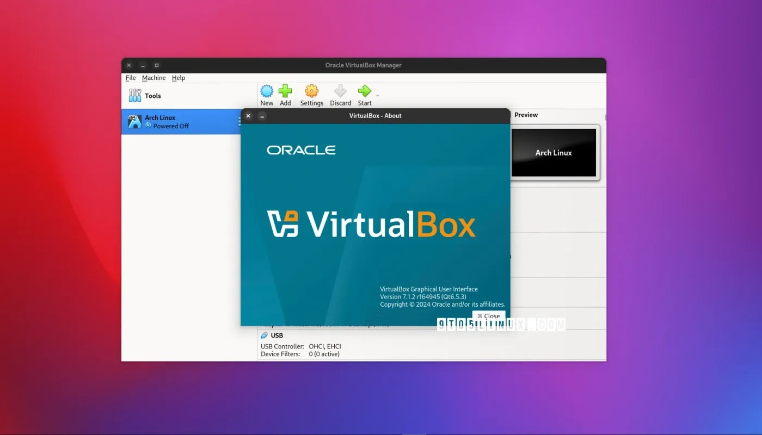
Task: Click the Preview section header
Action: click(x=526, y=115)
